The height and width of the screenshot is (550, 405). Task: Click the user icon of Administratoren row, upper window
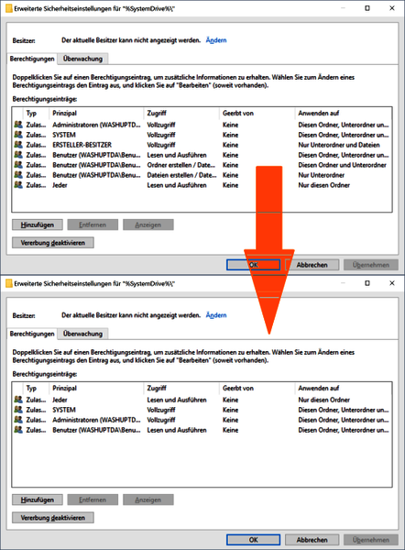point(18,125)
